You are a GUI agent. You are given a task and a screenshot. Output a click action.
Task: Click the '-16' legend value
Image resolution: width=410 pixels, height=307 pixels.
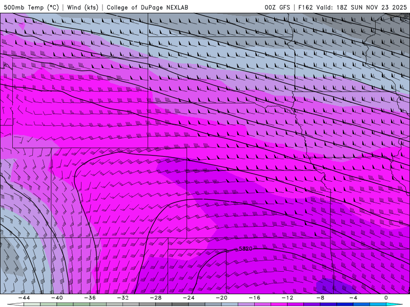click(255, 298)
